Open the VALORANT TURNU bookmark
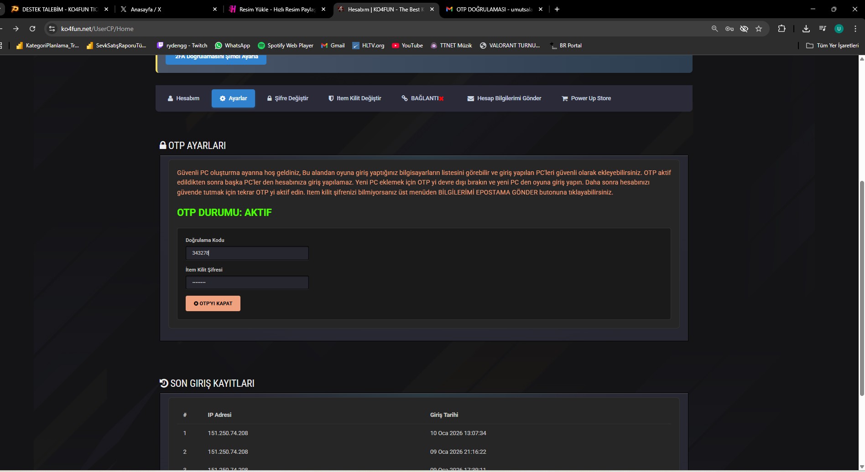 510,46
